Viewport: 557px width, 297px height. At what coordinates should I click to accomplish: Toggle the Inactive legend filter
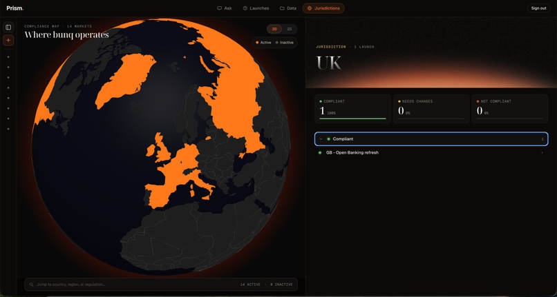pyautogui.click(x=285, y=43)
